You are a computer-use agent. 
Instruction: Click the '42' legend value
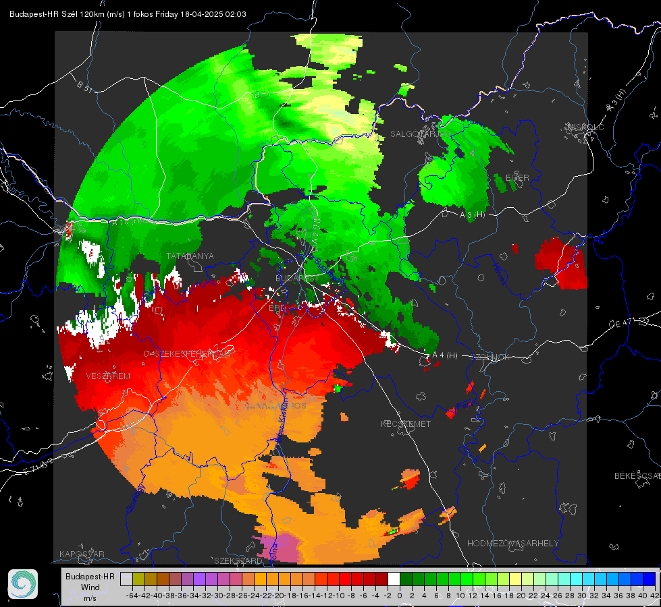coord(655,596)
